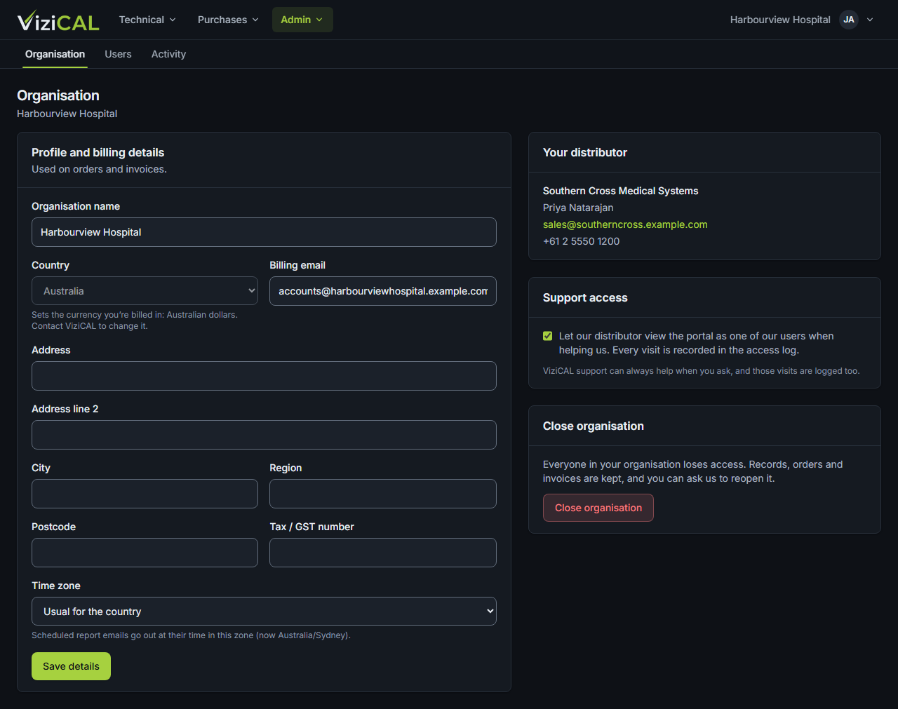
Task: Open the Country dropdown
Action: 145,291
